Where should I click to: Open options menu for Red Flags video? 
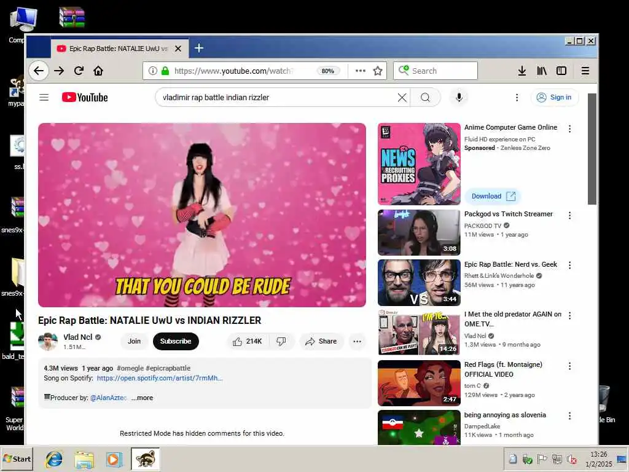(569, 366)
